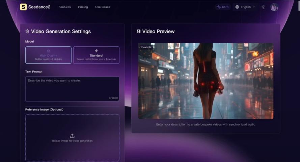Click the 4878 credits balance badge
Image resolution: width=300 pixels, height=162 pixels.
click(223, 7)
